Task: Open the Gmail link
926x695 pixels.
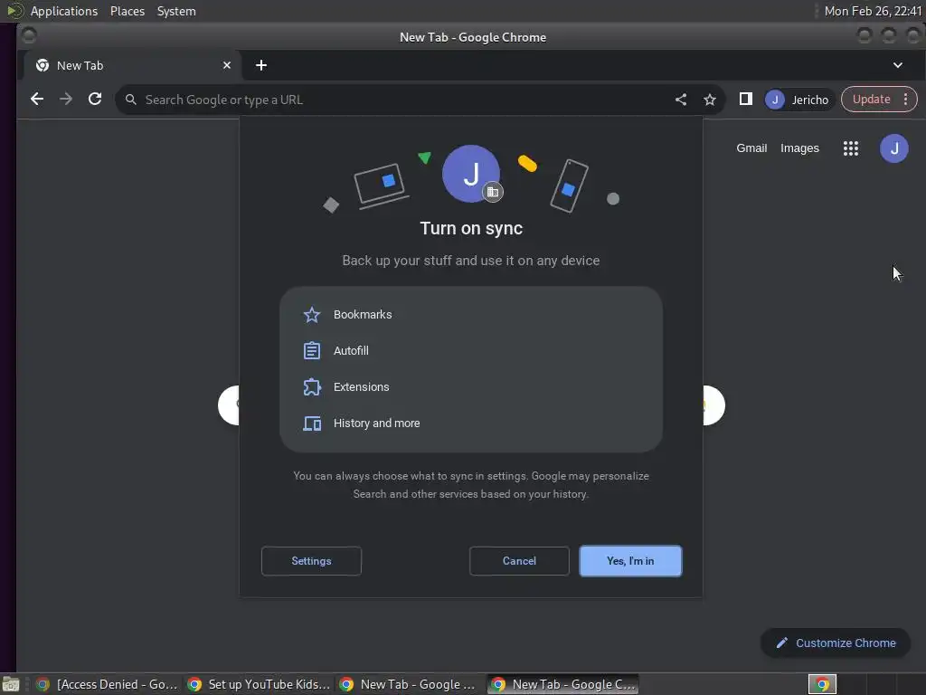Action: pyautogui.click(x=751, y=148)
